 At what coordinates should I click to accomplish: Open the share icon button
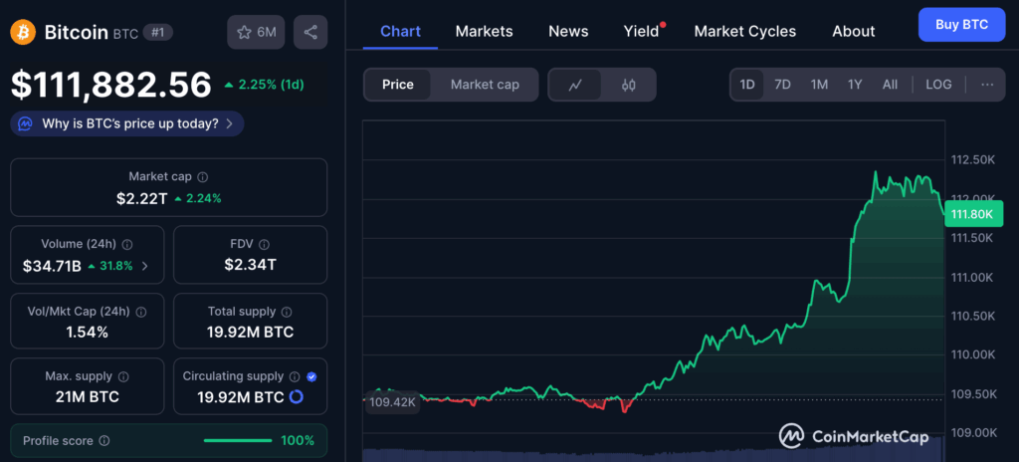click(x=310, y=32)
